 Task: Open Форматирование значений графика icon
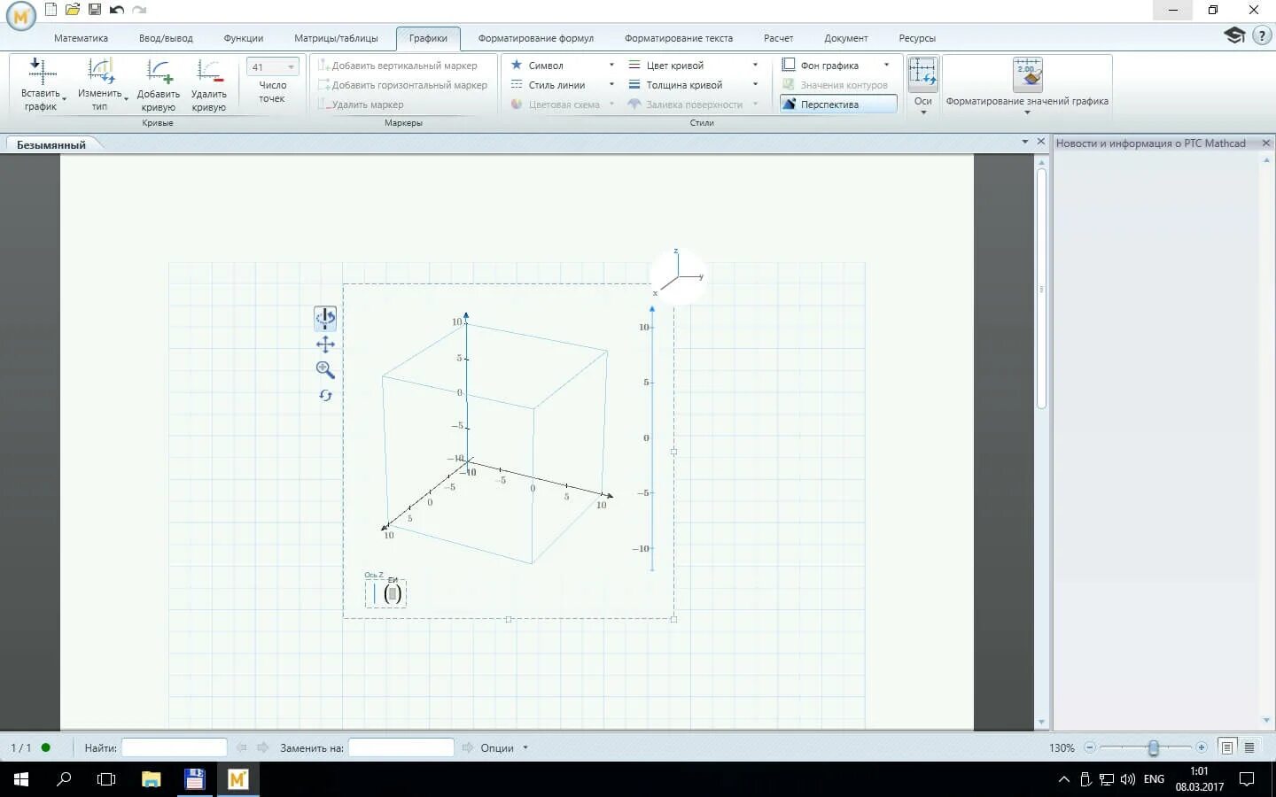(1027, 74)
